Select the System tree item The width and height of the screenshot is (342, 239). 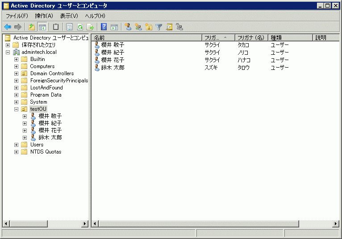pos(38,102)
